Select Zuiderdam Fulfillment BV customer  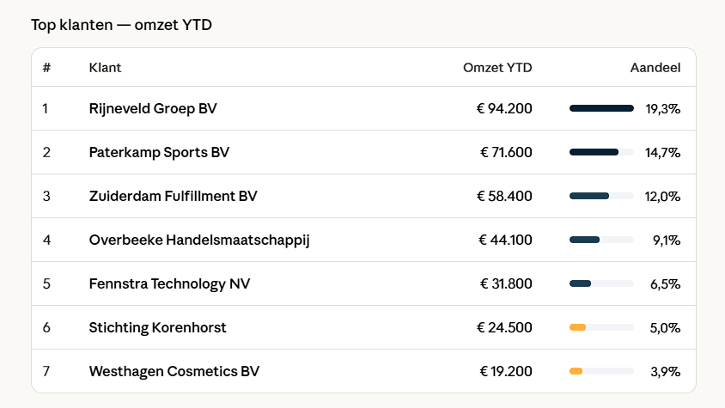click(x=173, y=196)
